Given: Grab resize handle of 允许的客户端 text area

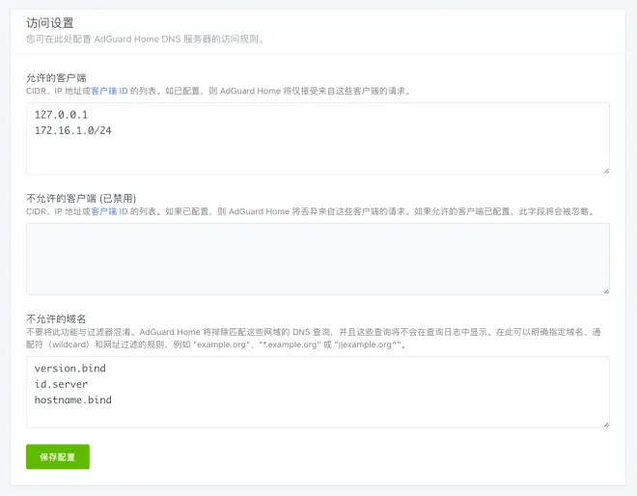Looking at the screenshot, I should (606, 172).
